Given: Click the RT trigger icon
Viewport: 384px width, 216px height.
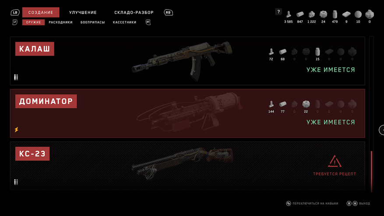Looking at the screenshot, I should (148, 22).
